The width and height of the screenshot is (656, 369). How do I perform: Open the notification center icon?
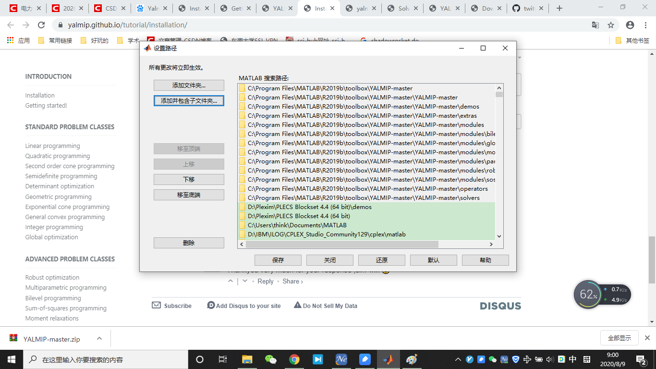(x=641, y=359)
